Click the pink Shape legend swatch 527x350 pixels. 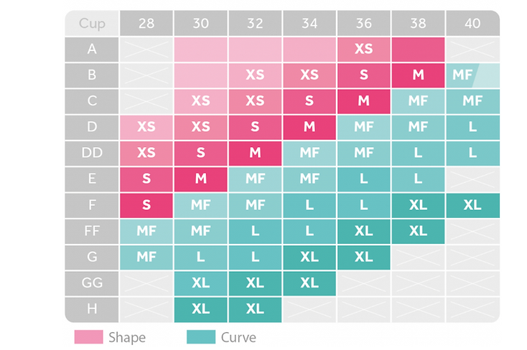tap(89, 336)
